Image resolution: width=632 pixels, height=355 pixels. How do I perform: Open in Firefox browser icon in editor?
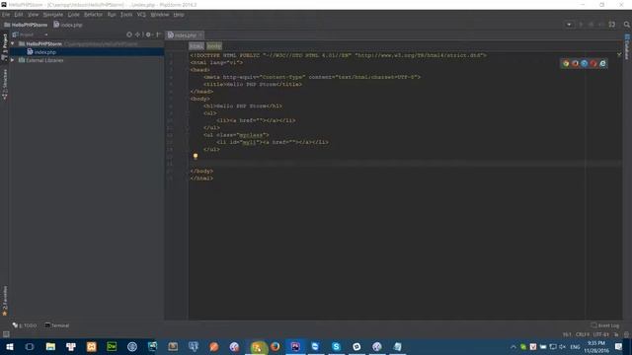[x=575, y=63]
